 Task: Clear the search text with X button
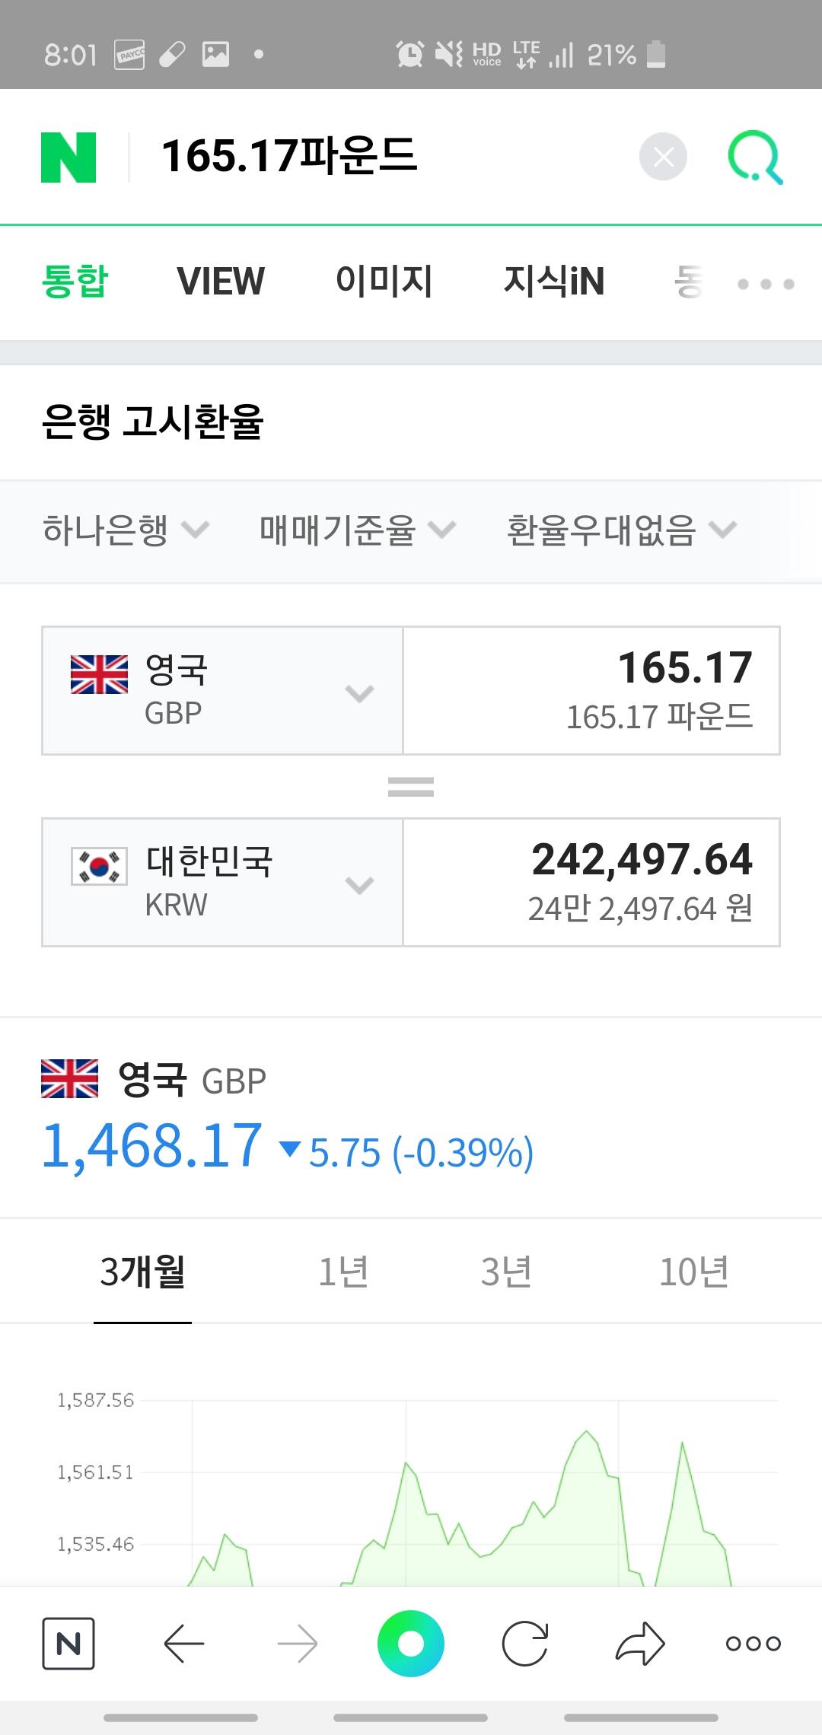click(663, 158)
